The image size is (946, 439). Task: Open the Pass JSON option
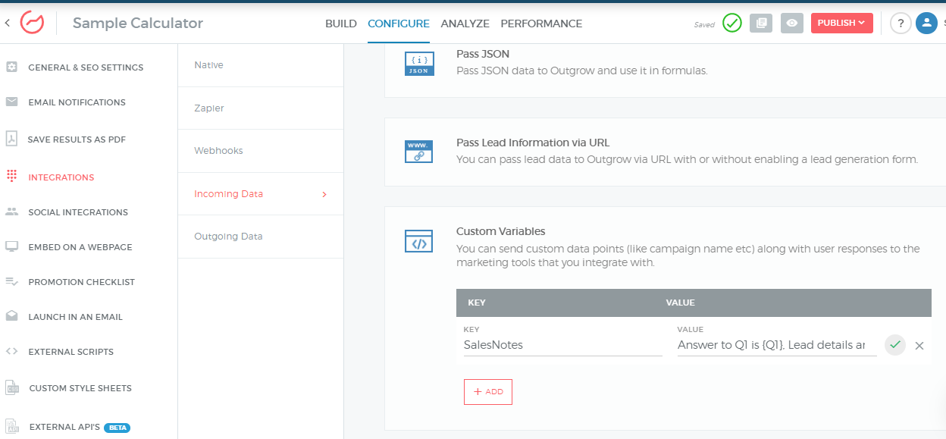pyautogui.click(x=483, y=54)
